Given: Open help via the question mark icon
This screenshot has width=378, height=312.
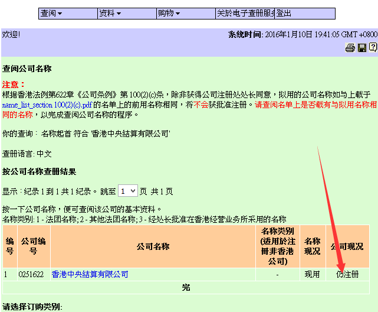Looking at the screenshot, I should [373, 48].
